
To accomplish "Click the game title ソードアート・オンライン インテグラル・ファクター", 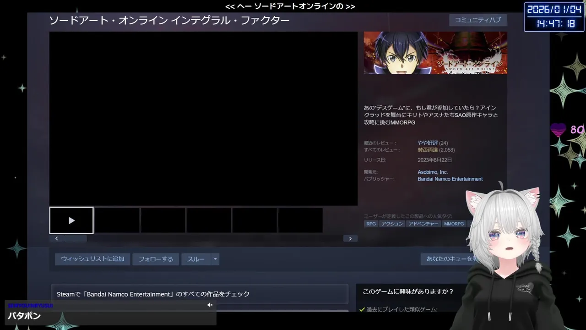I will click(169, 21).
